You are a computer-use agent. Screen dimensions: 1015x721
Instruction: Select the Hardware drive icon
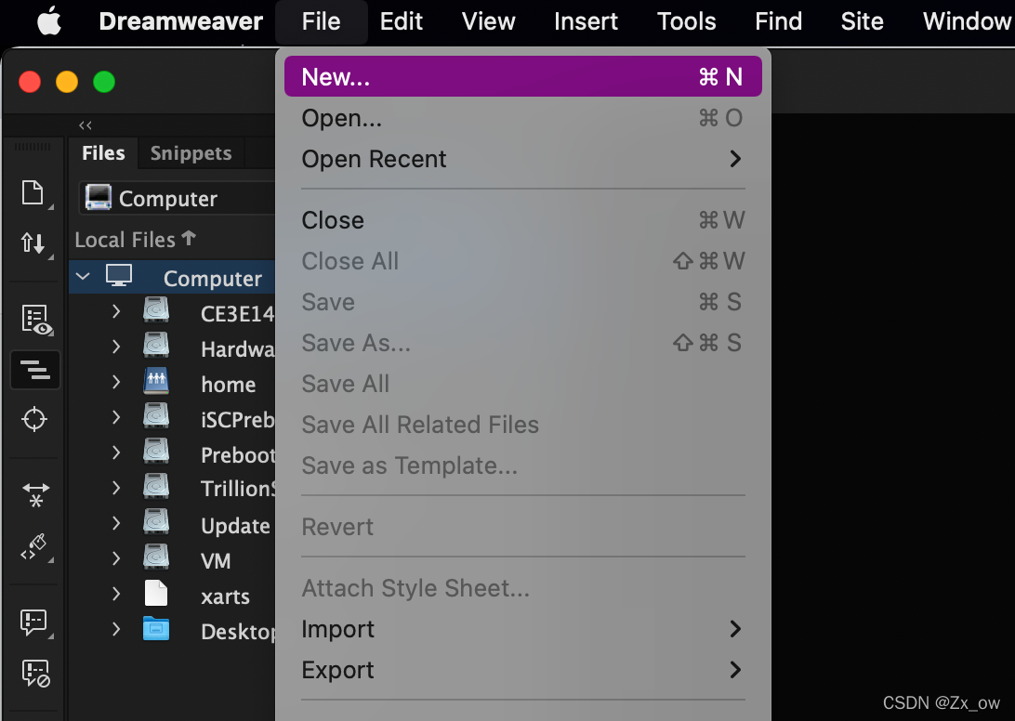point(156,346)
